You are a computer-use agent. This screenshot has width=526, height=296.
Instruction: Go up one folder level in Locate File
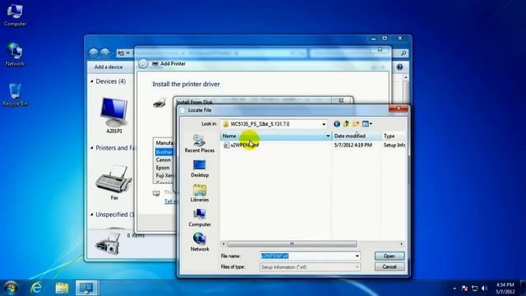pos(346,124)
